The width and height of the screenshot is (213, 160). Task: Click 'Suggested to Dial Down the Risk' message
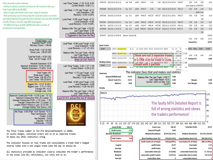[x=81, y=35]
